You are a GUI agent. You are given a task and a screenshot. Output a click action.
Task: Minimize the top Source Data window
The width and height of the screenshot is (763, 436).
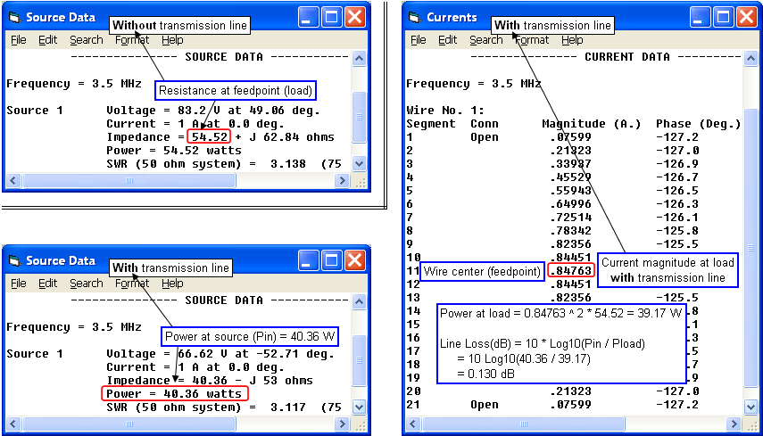[309, 17]
